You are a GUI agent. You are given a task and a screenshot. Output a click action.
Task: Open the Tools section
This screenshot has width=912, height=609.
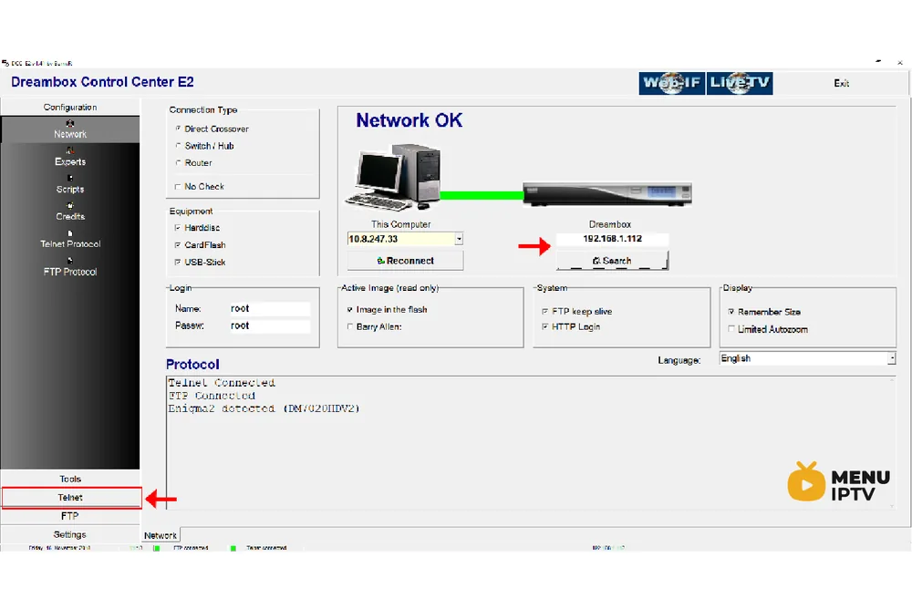(x=70, y=479)
